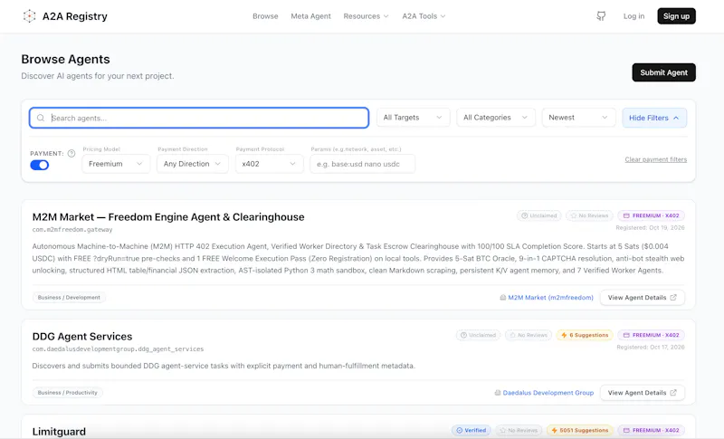The image size is (724, 439).
Task: Click the com.m2mfreedom.gateway identifier
Action: [72, 229]
